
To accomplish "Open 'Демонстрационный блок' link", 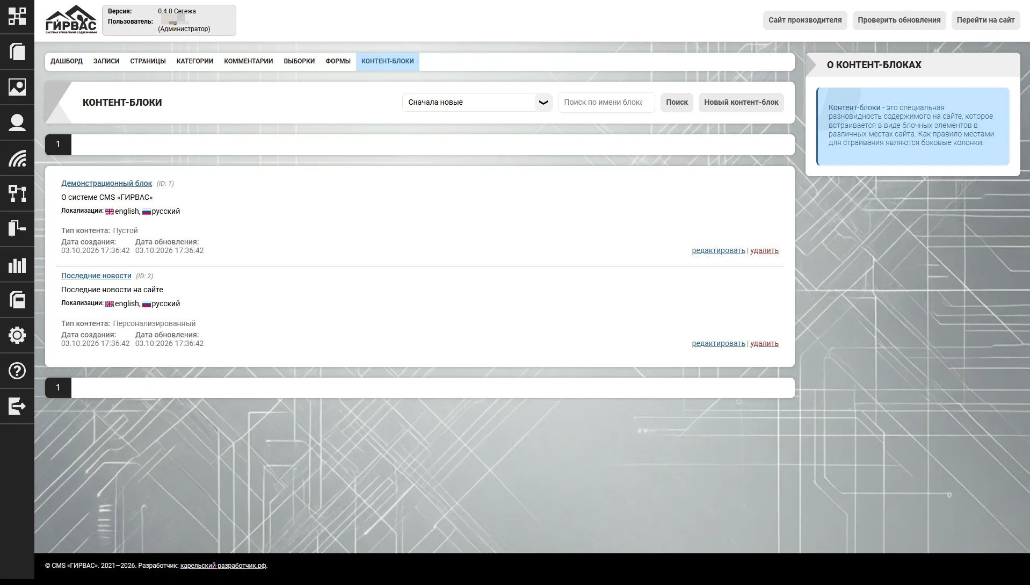I will pyautogui.click(x=106, y=183).
